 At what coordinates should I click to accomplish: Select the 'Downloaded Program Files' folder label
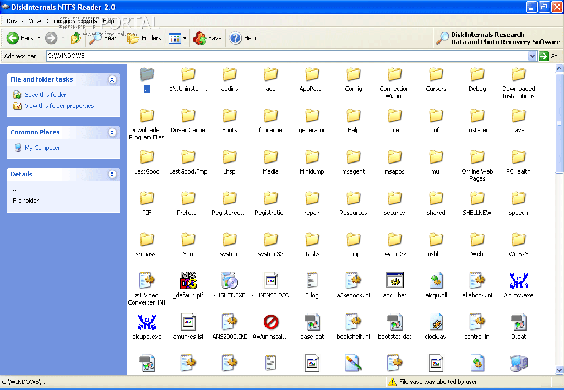click(x=147, y=133)
